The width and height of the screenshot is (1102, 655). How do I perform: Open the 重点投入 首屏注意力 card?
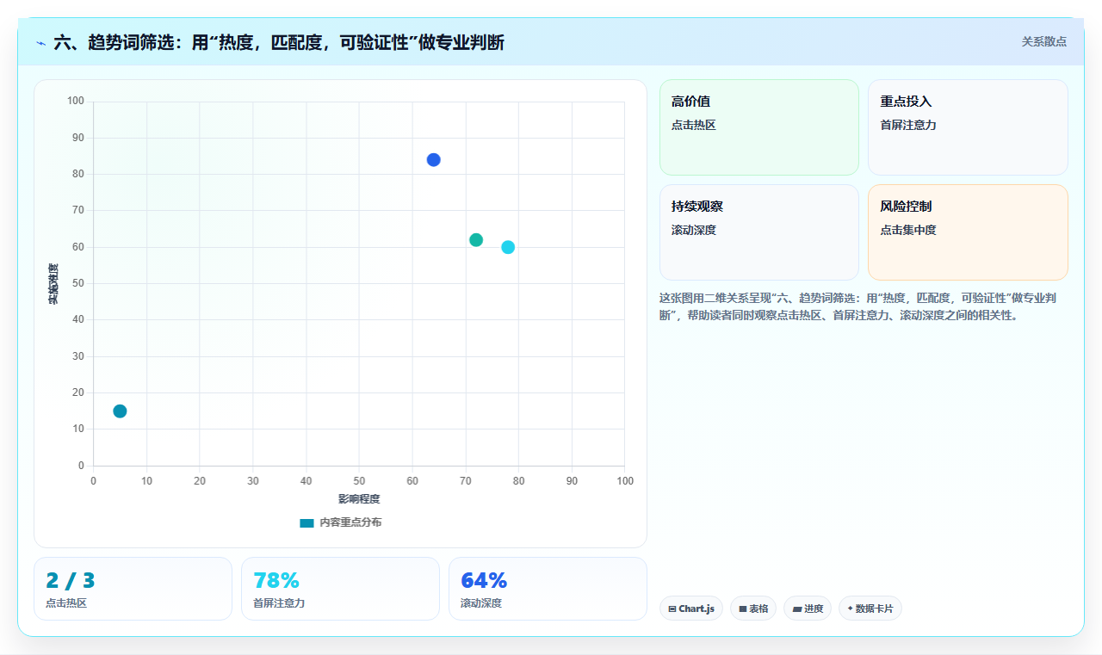coord(968,127)
